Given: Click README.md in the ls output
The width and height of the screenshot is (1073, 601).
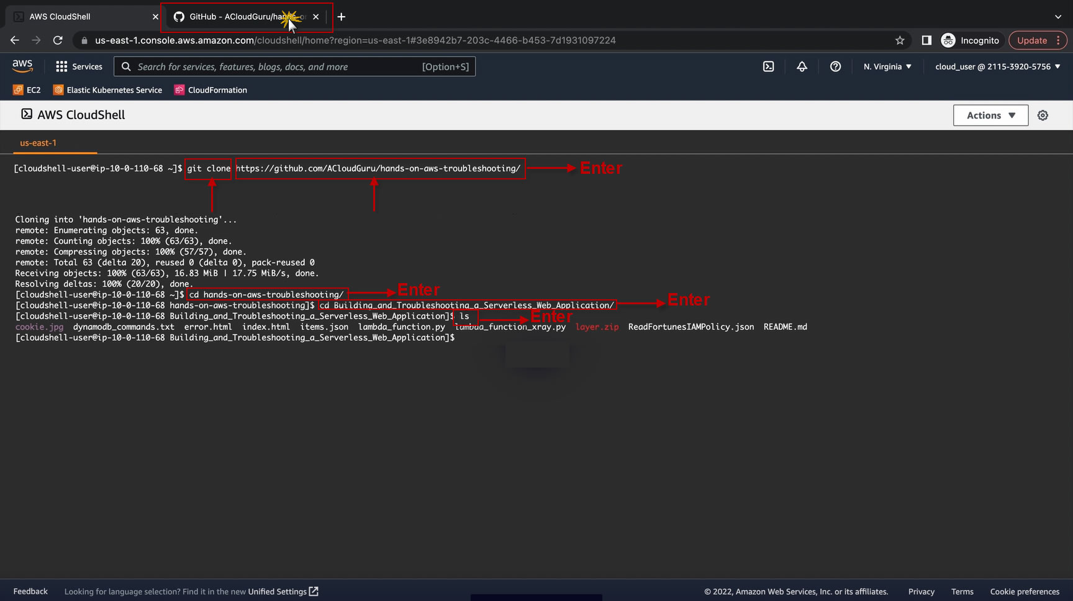Looking at the screenshot, I should [x=786, y=327].
